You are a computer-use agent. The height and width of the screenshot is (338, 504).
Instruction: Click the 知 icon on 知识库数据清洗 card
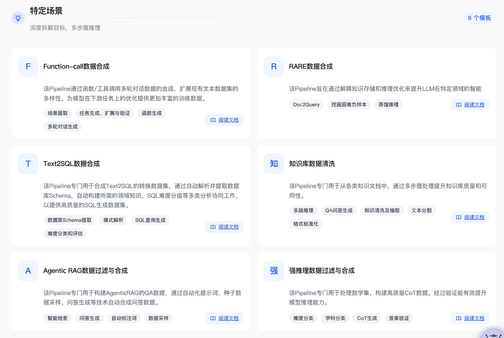tap(274, 164)
